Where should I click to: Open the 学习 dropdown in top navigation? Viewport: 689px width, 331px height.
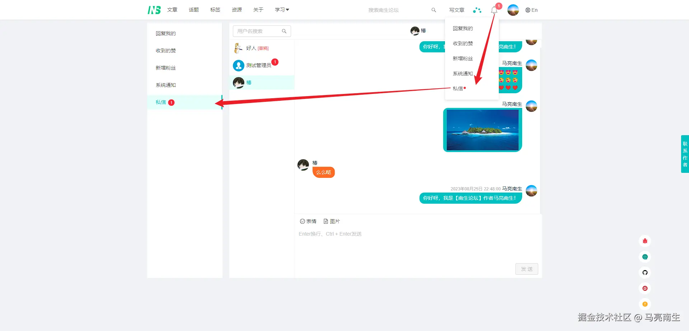point(282,10)
